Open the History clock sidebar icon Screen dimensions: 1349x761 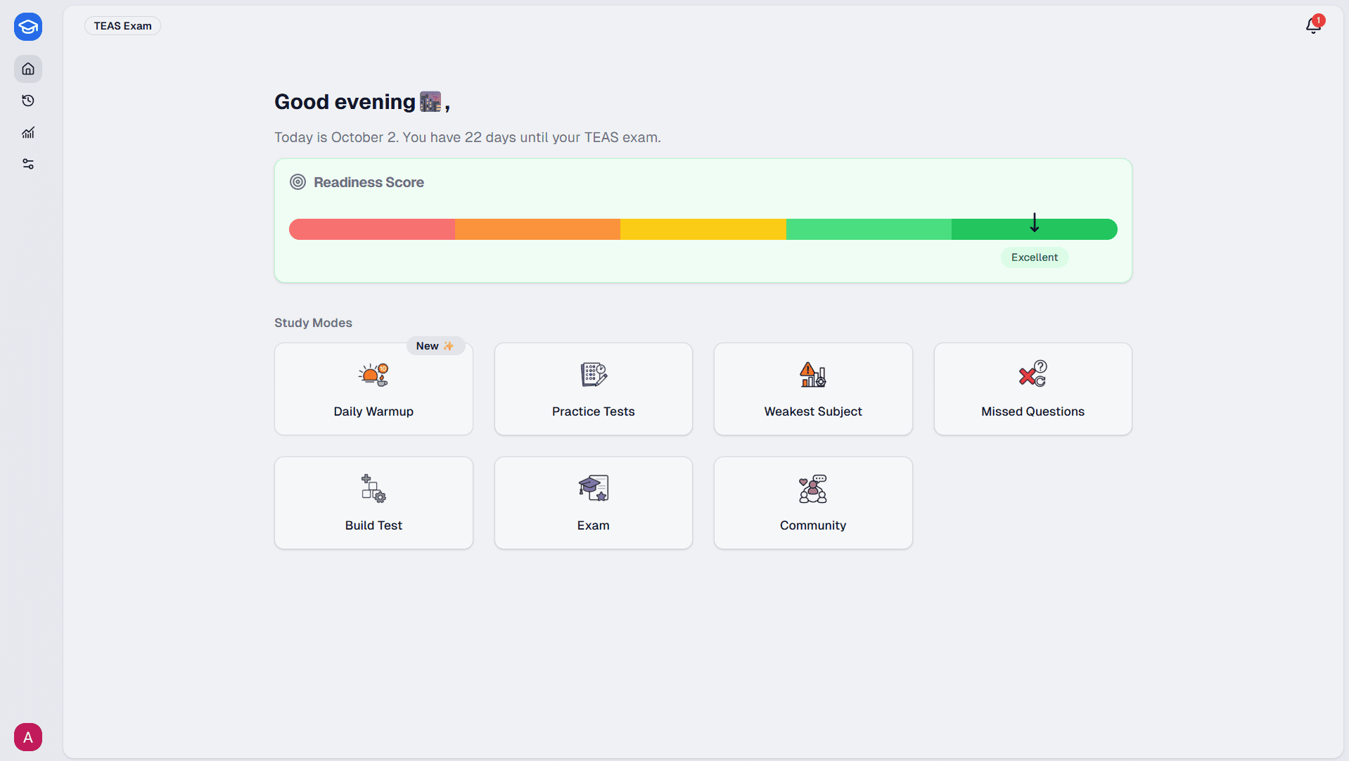28,101
